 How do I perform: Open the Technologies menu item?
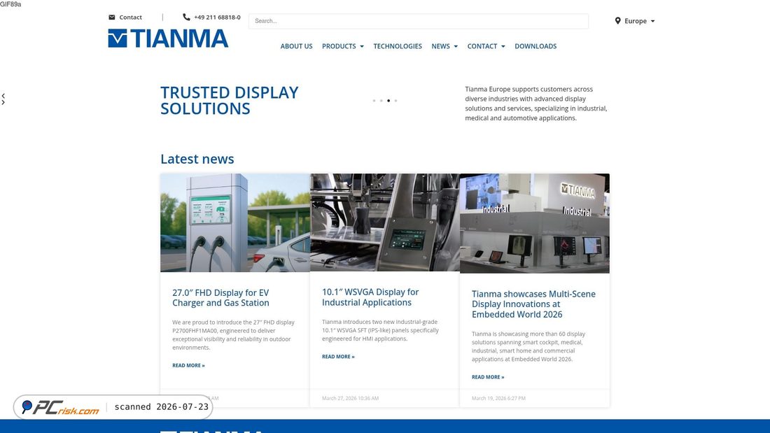[x=398, y=46]
